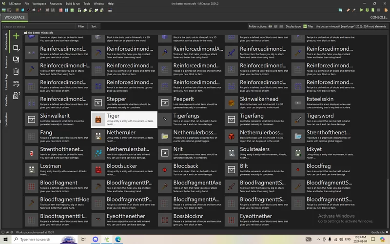Open the File menu
This screenshot has height=244, width=390.
pos(27,4)
